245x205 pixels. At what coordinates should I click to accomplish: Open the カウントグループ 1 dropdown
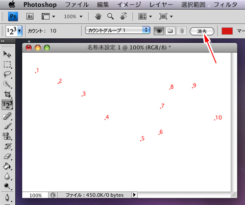(x=118, y=30)
